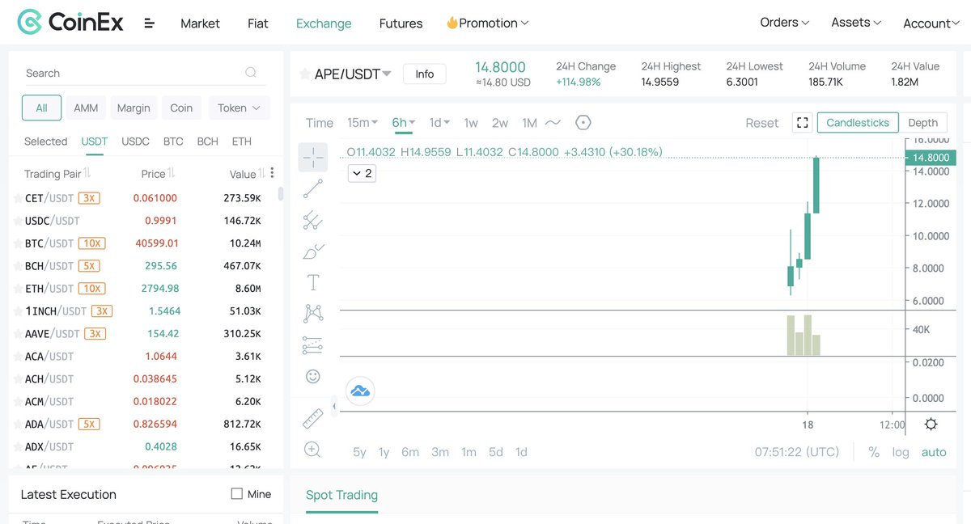971x524 pixels.
Task: Select the Coin market filter
Action: tap(181, 108)
